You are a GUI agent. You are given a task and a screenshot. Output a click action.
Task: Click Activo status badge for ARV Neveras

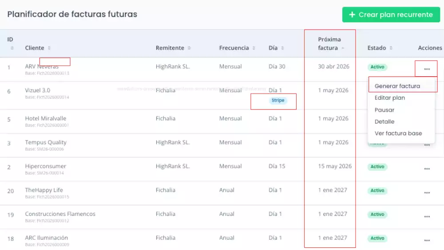click(x=377, y=67)
